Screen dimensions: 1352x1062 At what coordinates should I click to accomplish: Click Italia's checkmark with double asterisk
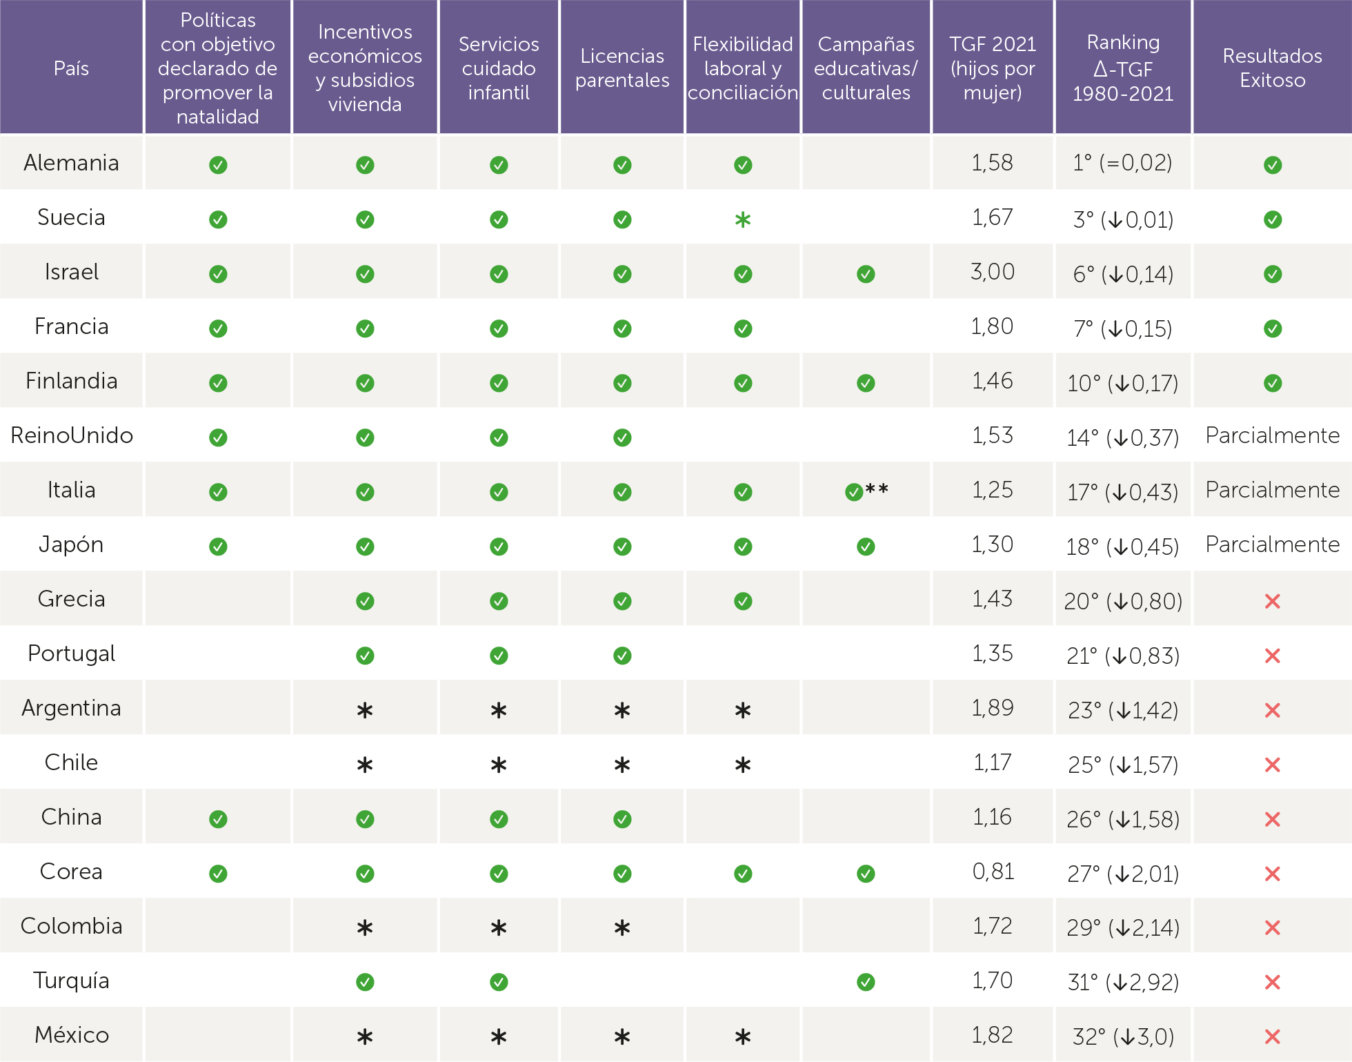pos(854,492)
